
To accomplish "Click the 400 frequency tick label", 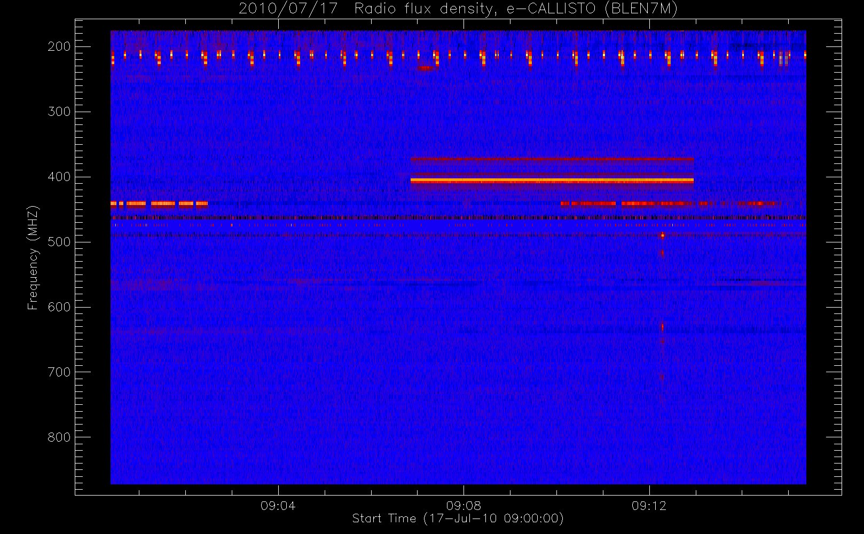I will tap(59, 177).
